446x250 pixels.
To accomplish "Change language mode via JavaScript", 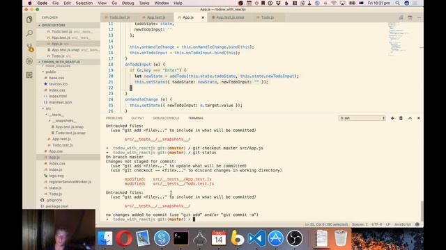I will (x=402, y=224).
